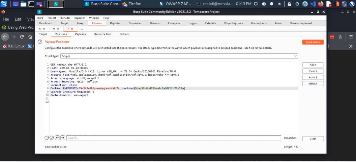
Task: Click the Start attack button
Action: coord(313,42)
